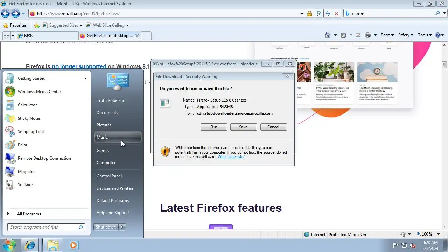Click the Search programs and files box
This screenshot has height=252, width=448.
tap(46, 227)
